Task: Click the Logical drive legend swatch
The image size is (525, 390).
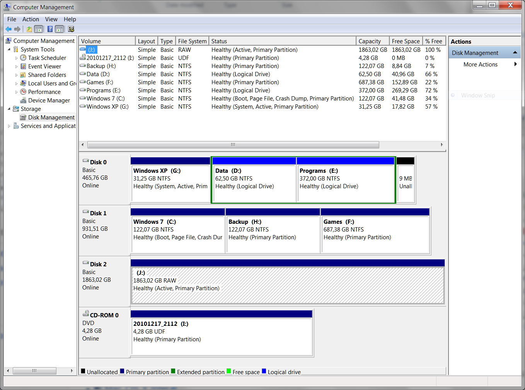Action: point(264,371)
